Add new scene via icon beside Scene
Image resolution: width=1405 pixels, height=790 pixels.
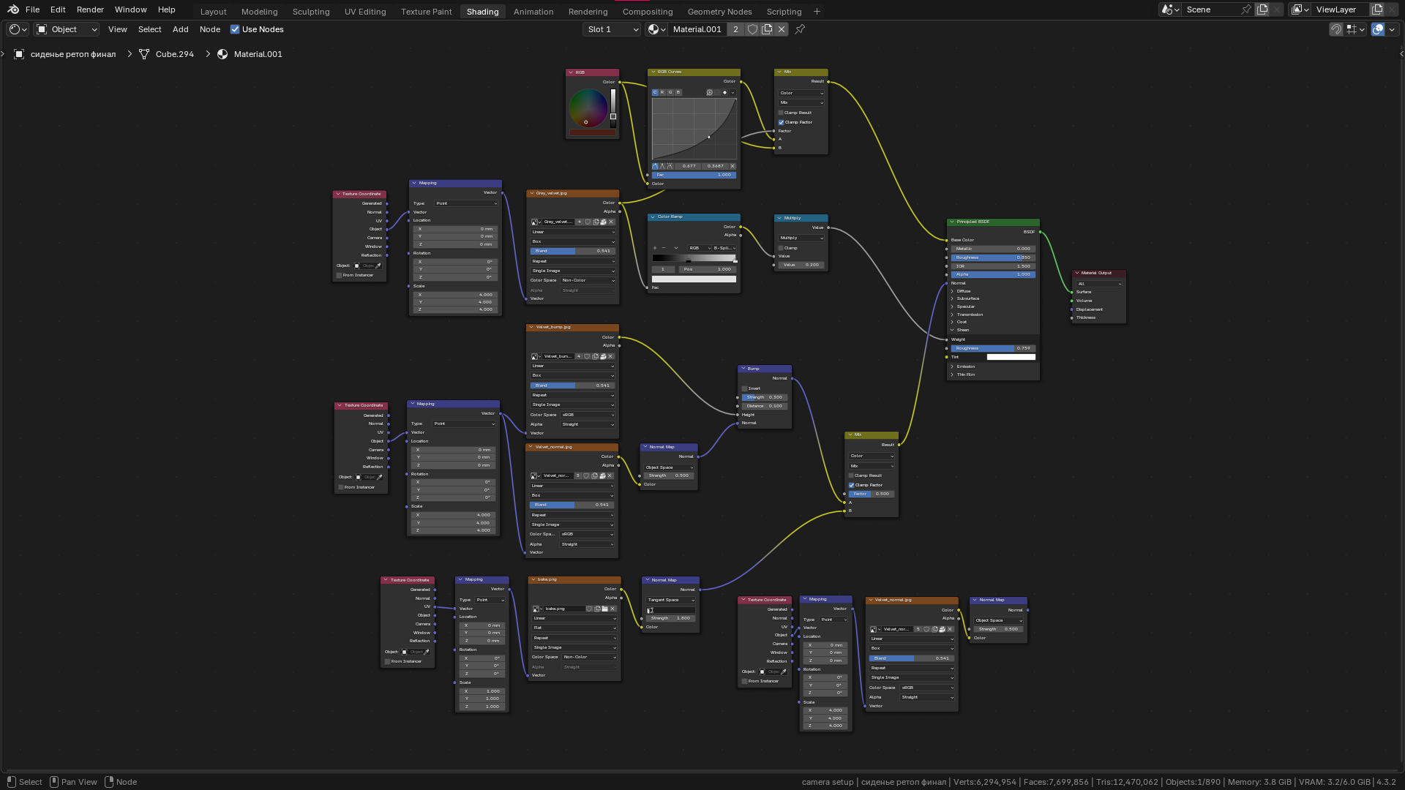1262,10
